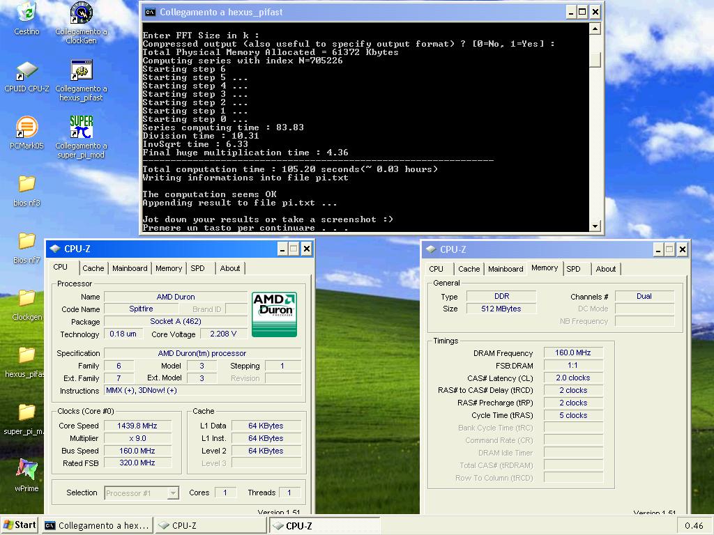This screenshot has height=535, width=714.
Task: Click the Instructions field MMX (+), 3DNow! (+)
Action: click(202, 390)
